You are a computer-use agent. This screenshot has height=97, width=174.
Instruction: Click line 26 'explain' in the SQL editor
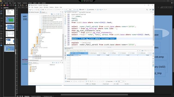click(x=75, y=43)
